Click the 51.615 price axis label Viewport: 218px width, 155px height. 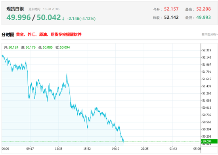tap(207, 79)
